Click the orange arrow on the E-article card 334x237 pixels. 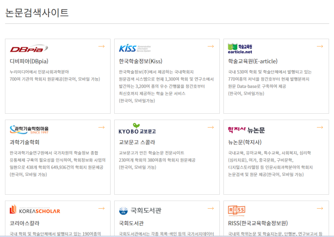click(x=320, y=46)
